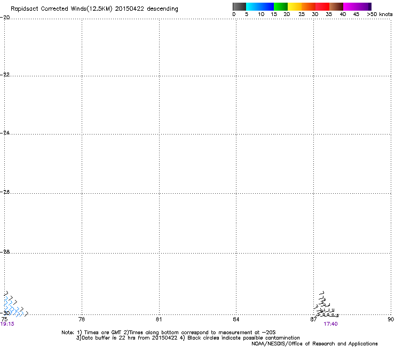395x347 pixels.
Task: Select the yellow 20-25 knots color band
Action: [x=295, y=6]
